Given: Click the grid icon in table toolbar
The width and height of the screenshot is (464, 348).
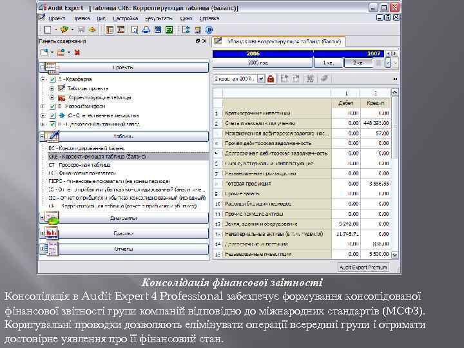Looking at the screenshot, I should tap(310, 79).
